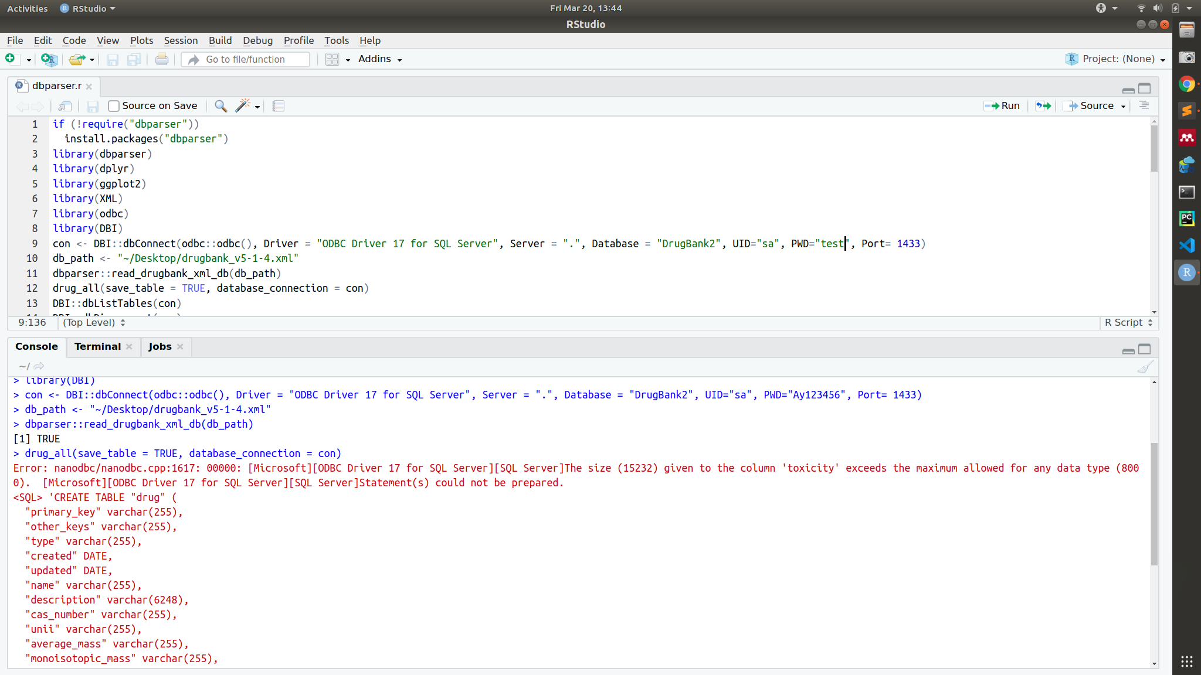Click the clear console broom icon
Screen dimensions: 1201x675
[x=1145, y=367]
